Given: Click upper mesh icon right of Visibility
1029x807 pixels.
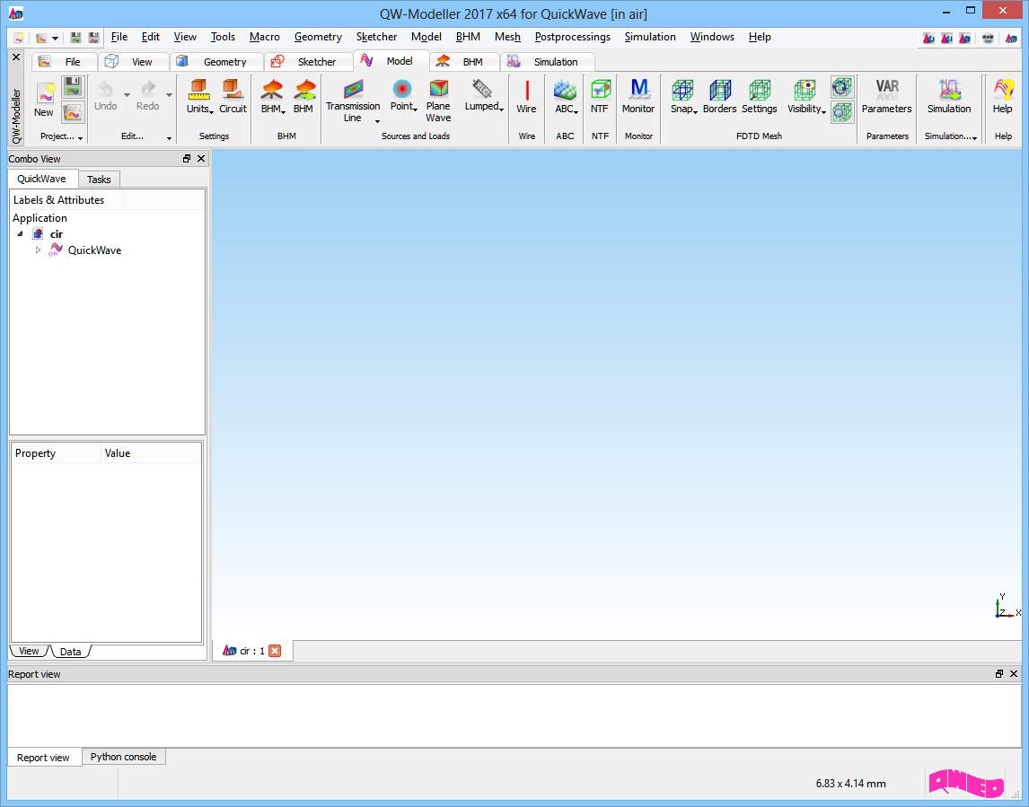Looking at the screenshot, I should 841,86.
